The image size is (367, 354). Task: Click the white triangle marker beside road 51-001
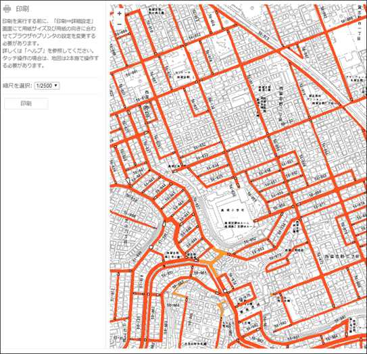(x=164, y=223)
